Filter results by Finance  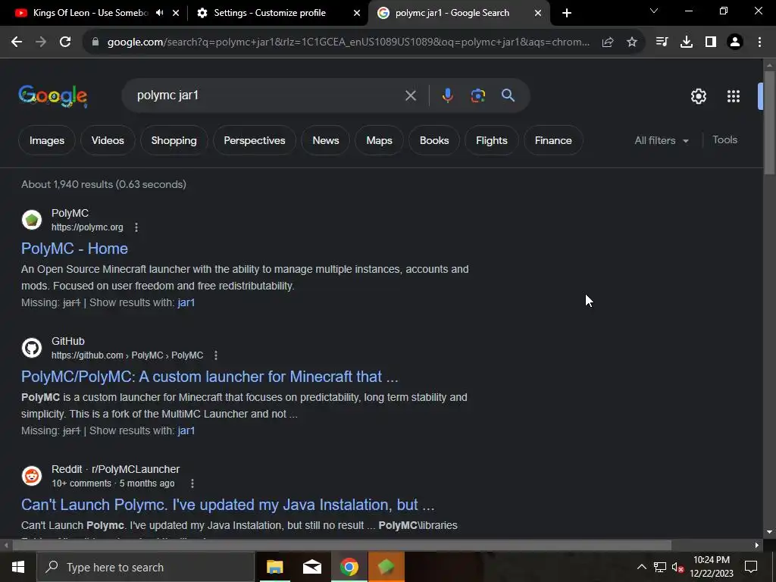point(553,140)
